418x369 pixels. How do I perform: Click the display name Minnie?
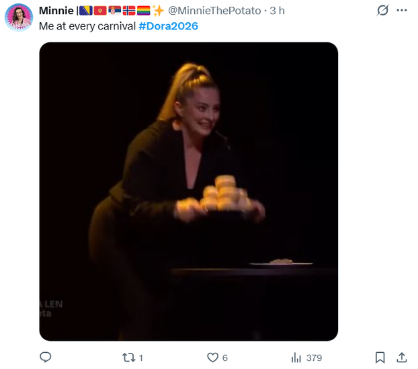point(56,11)
